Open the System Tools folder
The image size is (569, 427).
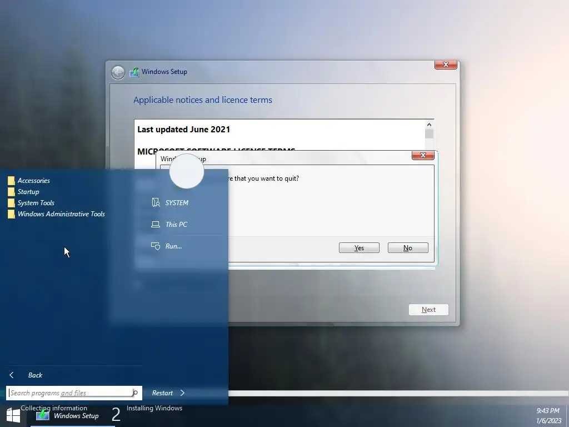point(36,203)
